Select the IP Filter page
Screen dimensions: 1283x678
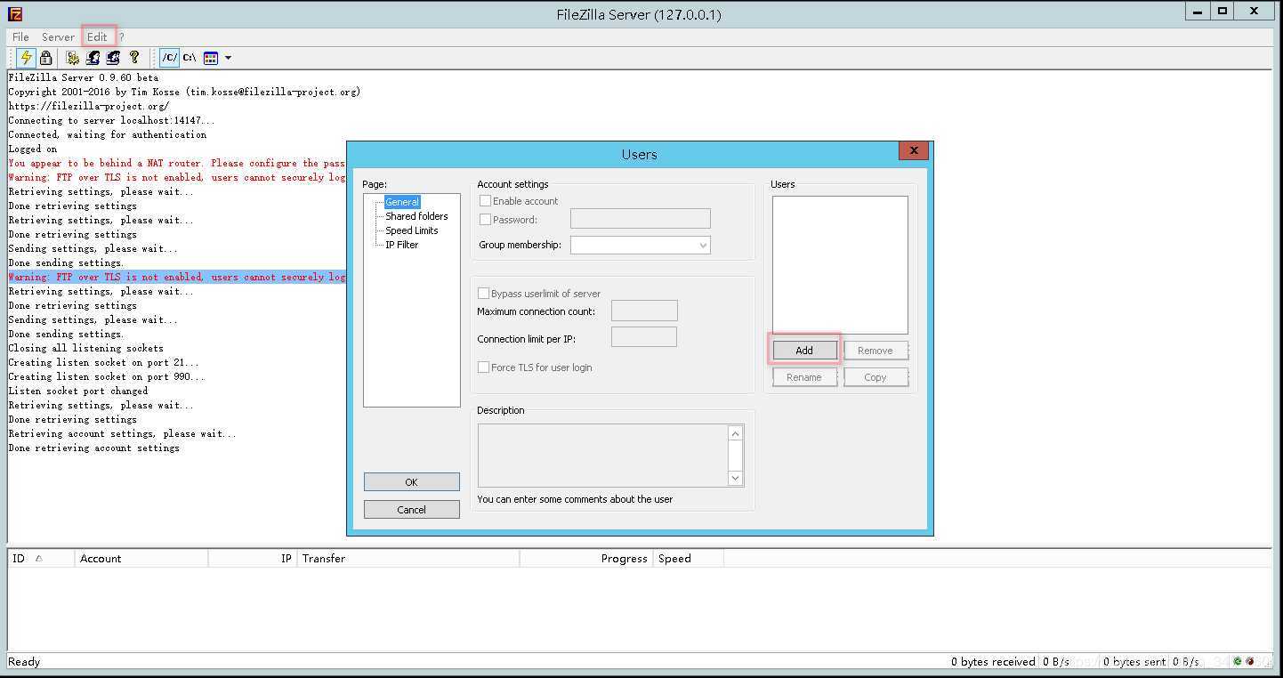401,245
